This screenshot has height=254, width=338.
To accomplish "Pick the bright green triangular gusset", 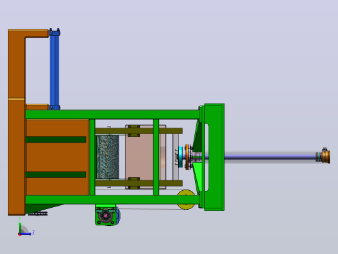I will tap(198, 176).
